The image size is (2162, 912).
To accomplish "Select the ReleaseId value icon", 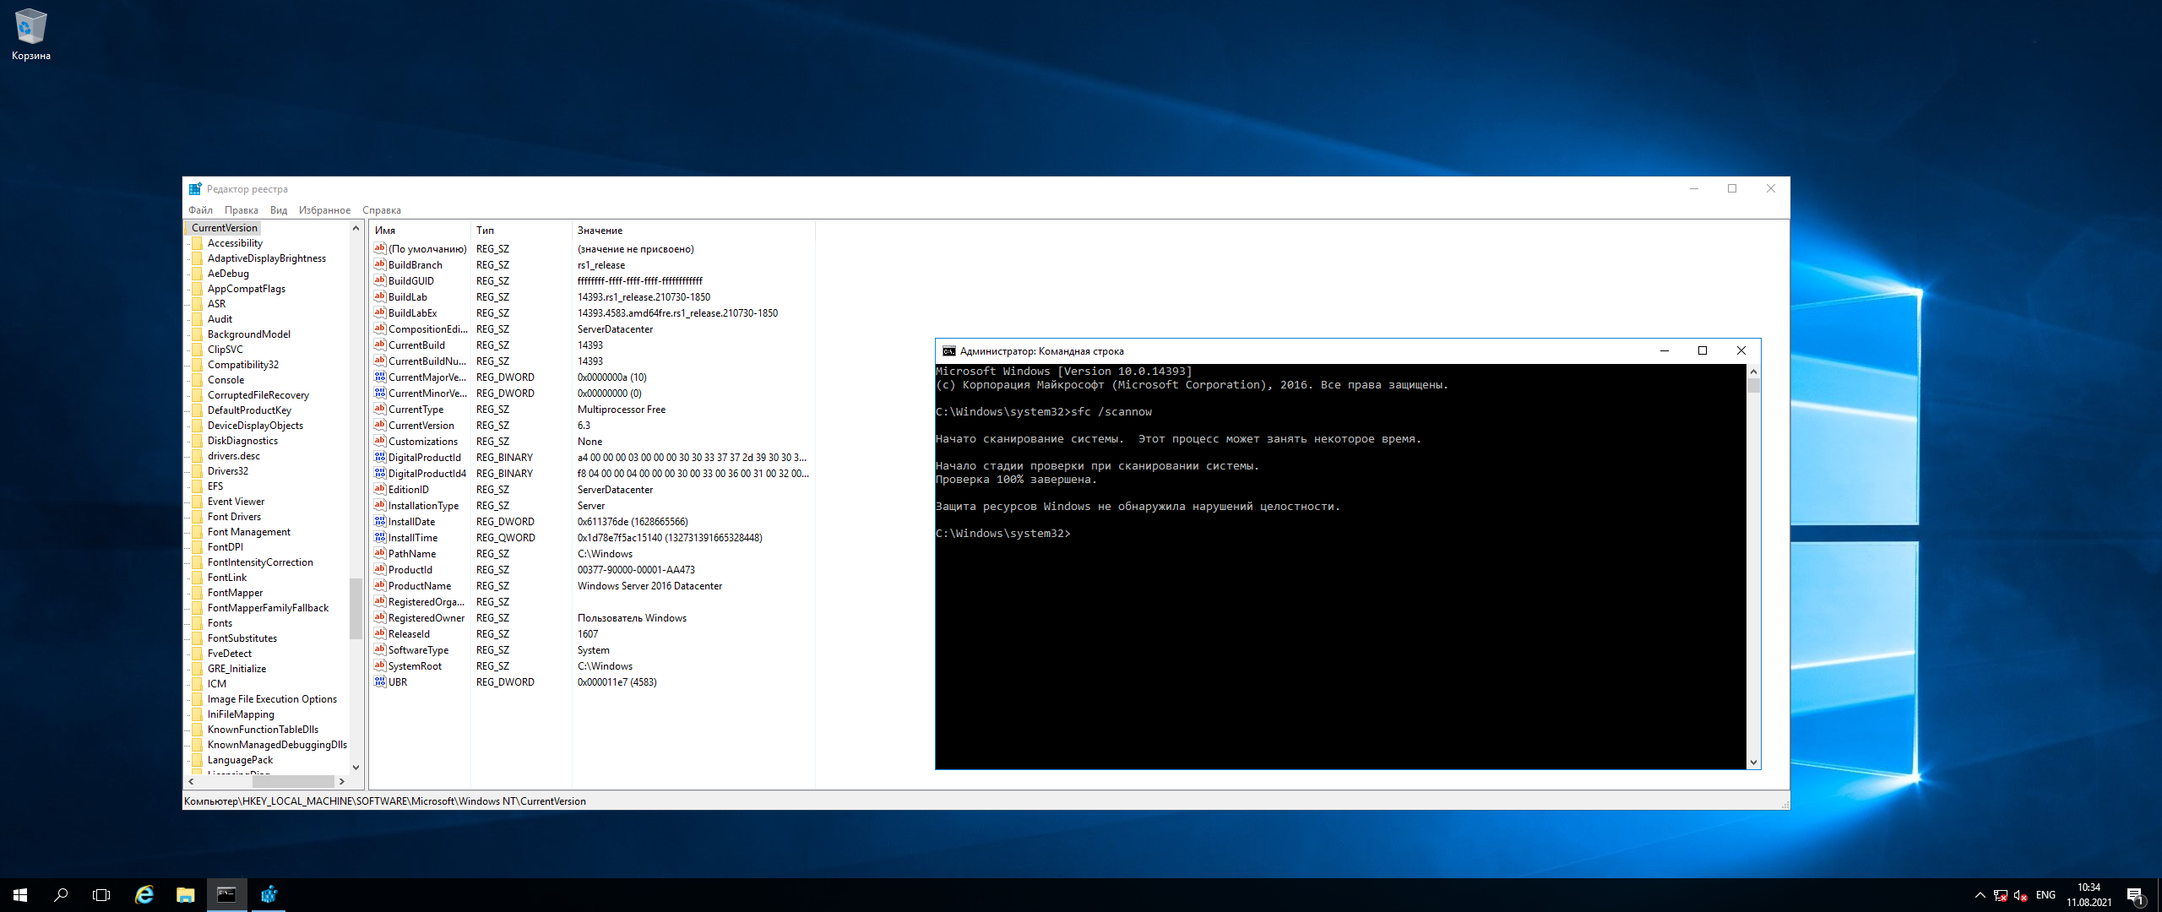I will pyautogui.click(x=380, y=634).
